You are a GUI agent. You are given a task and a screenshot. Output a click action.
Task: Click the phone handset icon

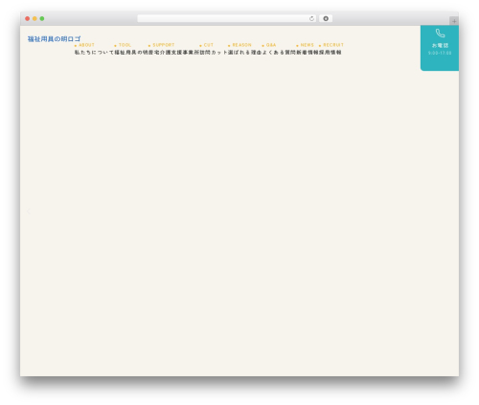440,34
